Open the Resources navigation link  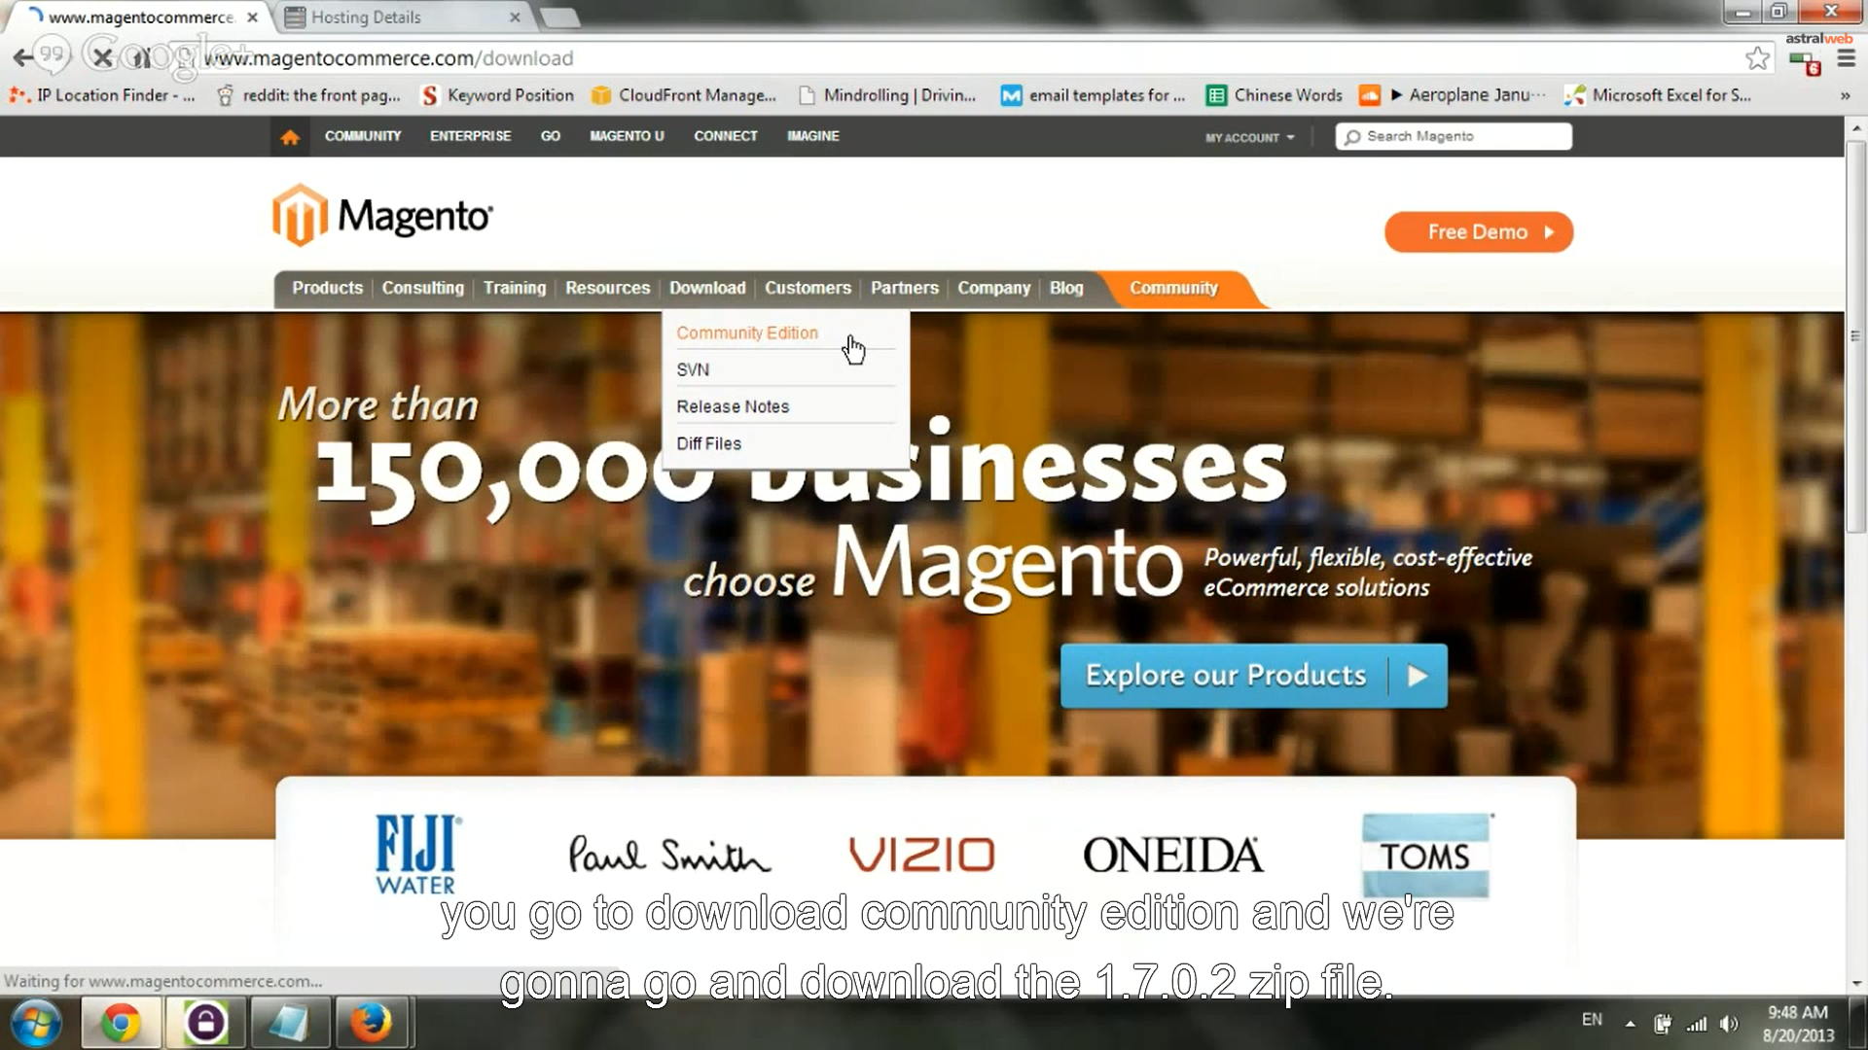pyautogui.click(x=607, y=288)
